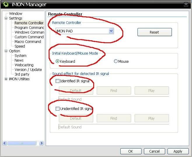Open Macro Command settings
The height and width of the screenshot is (157, 192).
click(28, 41)
